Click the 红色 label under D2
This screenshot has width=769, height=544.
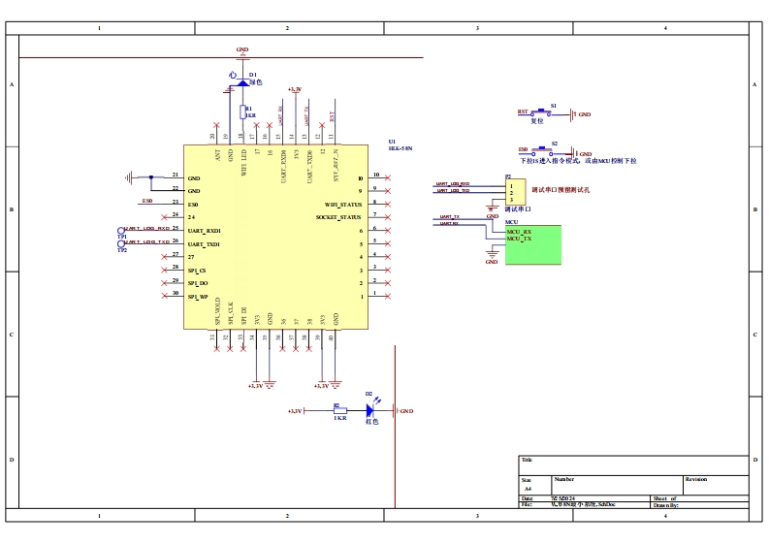click(371, 422)
